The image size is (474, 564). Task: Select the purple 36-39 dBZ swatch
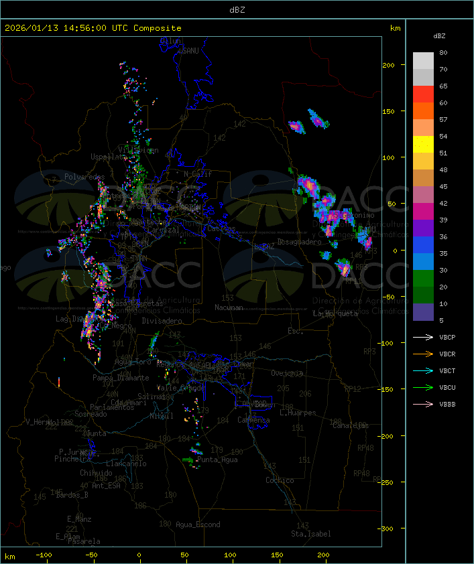pyautogui.click(x=423, y=228)
